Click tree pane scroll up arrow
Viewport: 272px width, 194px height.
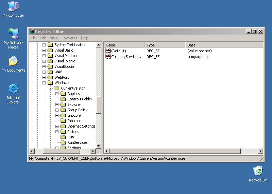pos(99,45)
